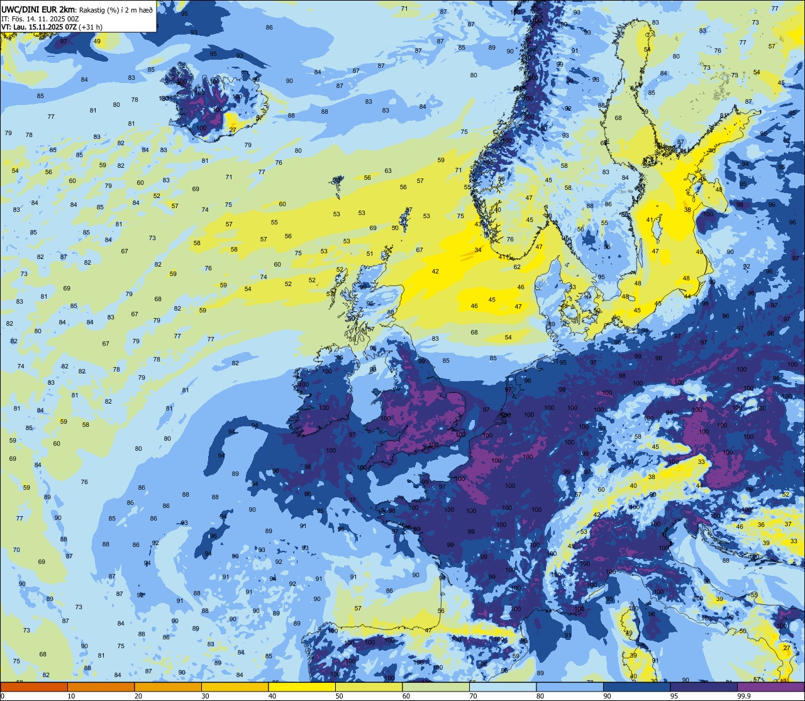Click the legend tick label '70'
The height and width of the screenshot is (701, 805).
pos(473,696)
